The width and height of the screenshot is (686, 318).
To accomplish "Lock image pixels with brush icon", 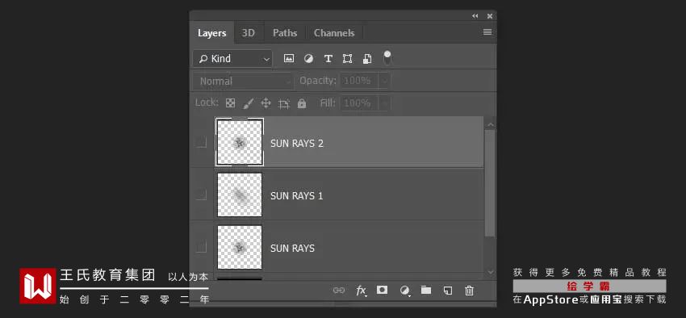I will point(248,103).
